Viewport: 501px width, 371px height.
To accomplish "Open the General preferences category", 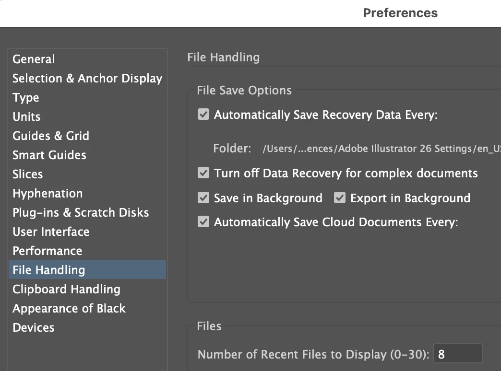I will [x=34, y=59].
